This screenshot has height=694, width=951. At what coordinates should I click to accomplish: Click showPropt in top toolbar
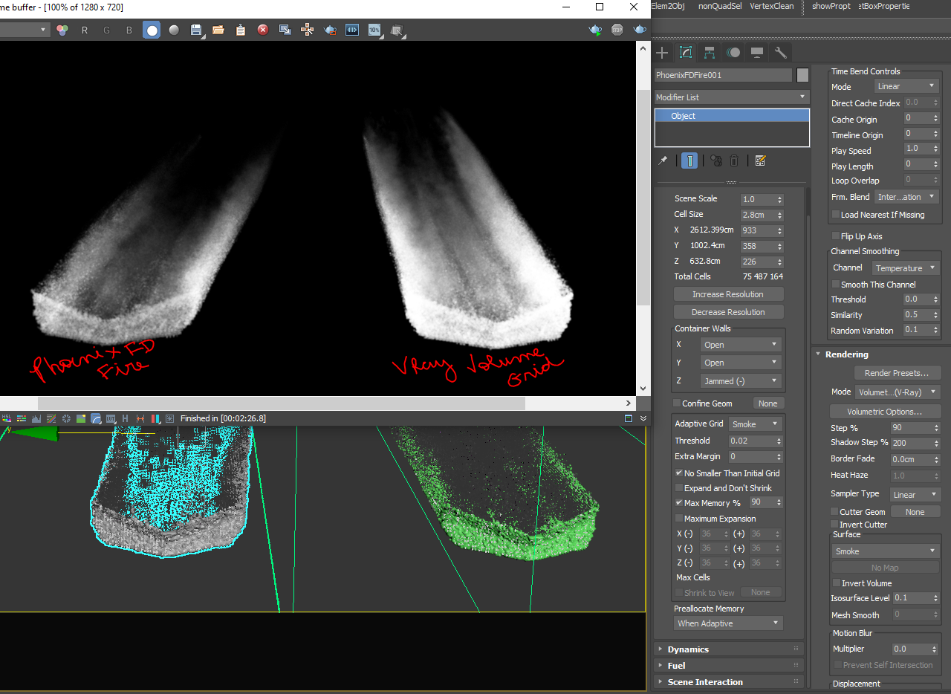831,6
